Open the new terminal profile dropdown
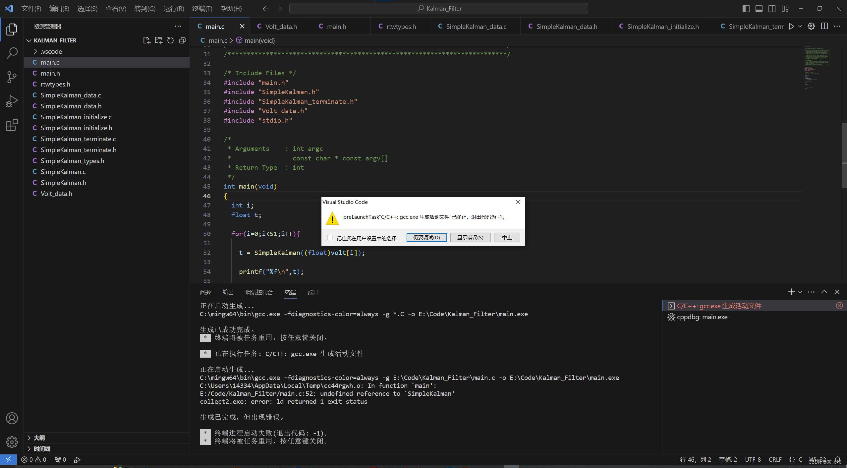The height and width of the screenshot is (468, 847). click(x=799, y=292)
